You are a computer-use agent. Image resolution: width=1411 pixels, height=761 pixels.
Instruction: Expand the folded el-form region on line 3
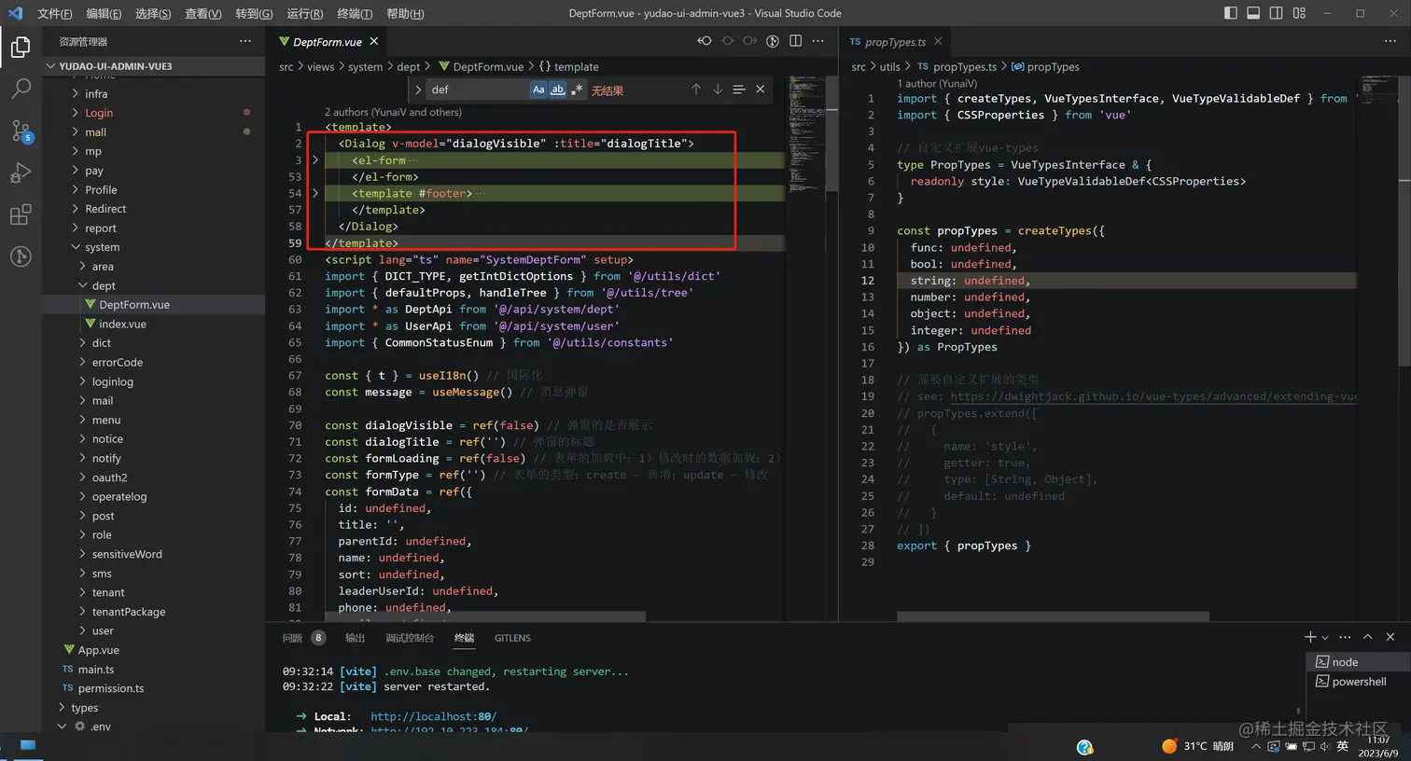(315, 160)
